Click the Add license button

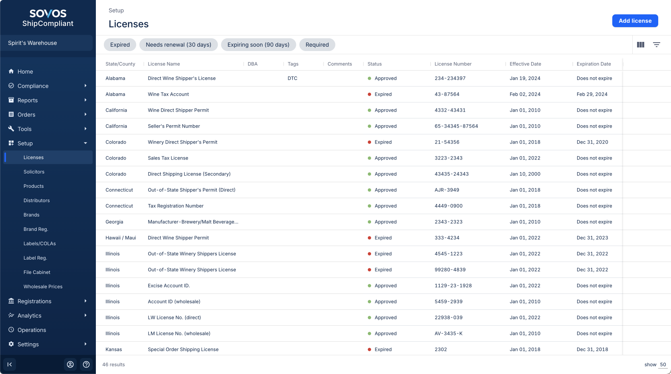635,21
